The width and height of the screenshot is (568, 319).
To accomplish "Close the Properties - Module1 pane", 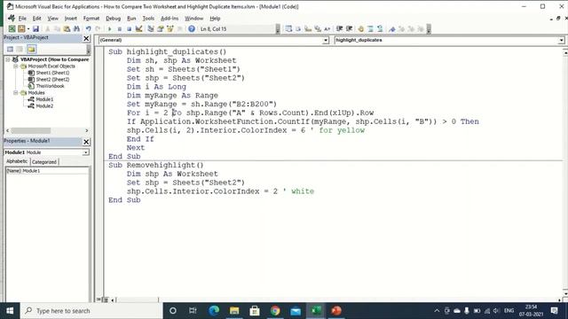I will [86, 142].
